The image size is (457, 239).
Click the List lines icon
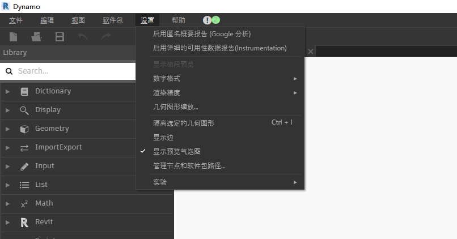(24, 185)
